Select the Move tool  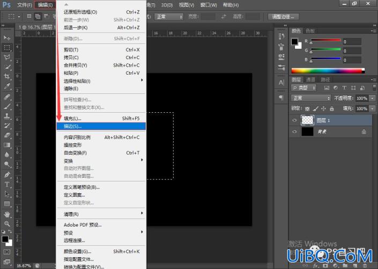coord(7,38)
